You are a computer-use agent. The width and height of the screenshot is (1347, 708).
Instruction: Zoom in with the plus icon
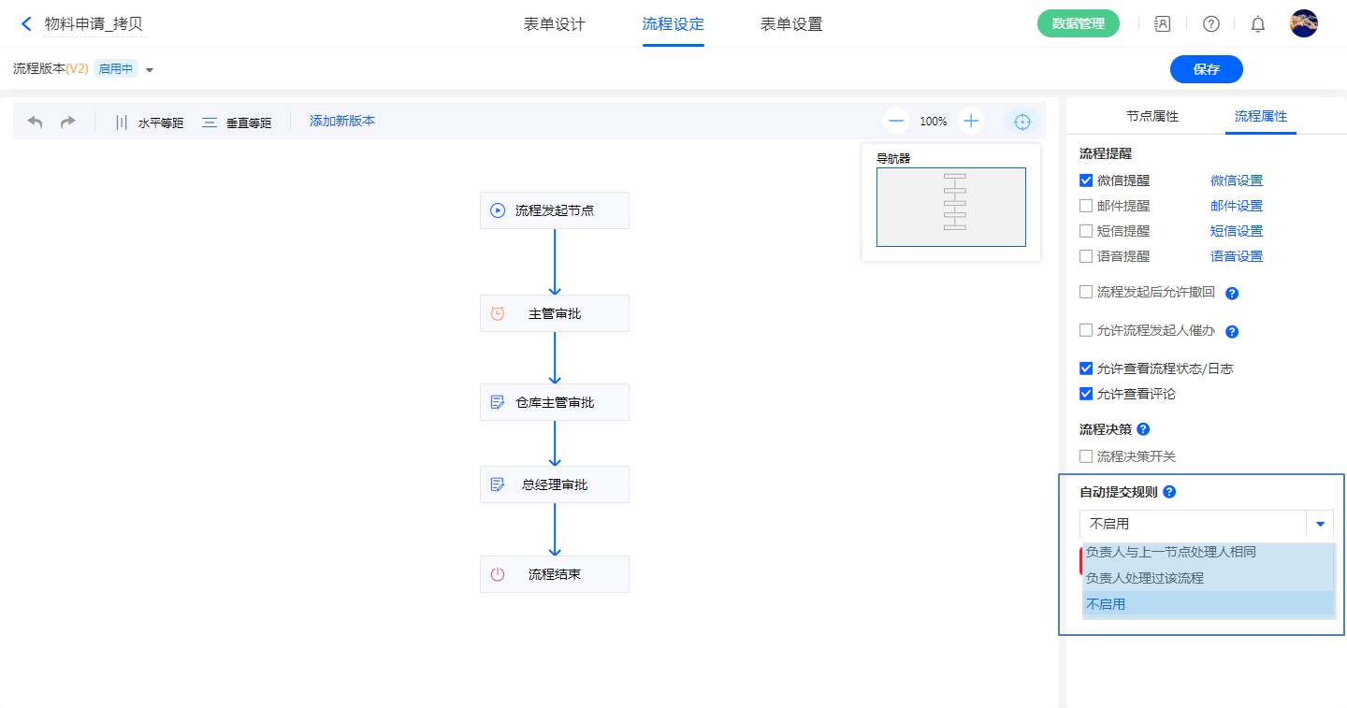click(971, 121)
